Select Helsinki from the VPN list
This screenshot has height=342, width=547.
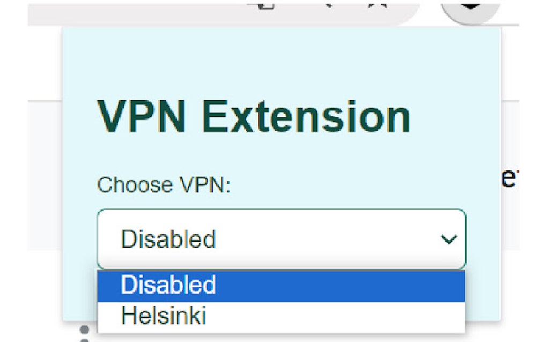pyautogui.click(x=164, y=316)
